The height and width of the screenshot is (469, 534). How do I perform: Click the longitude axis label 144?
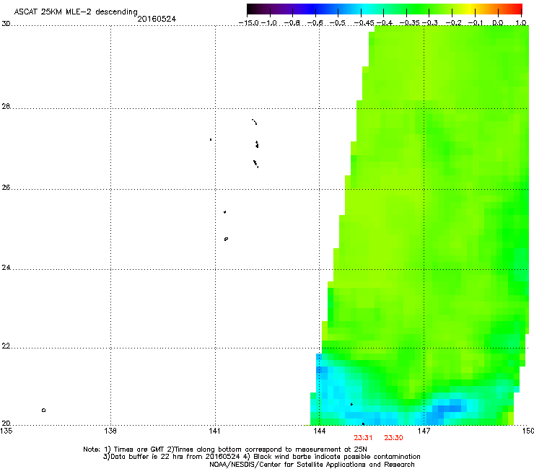point(319,431)
